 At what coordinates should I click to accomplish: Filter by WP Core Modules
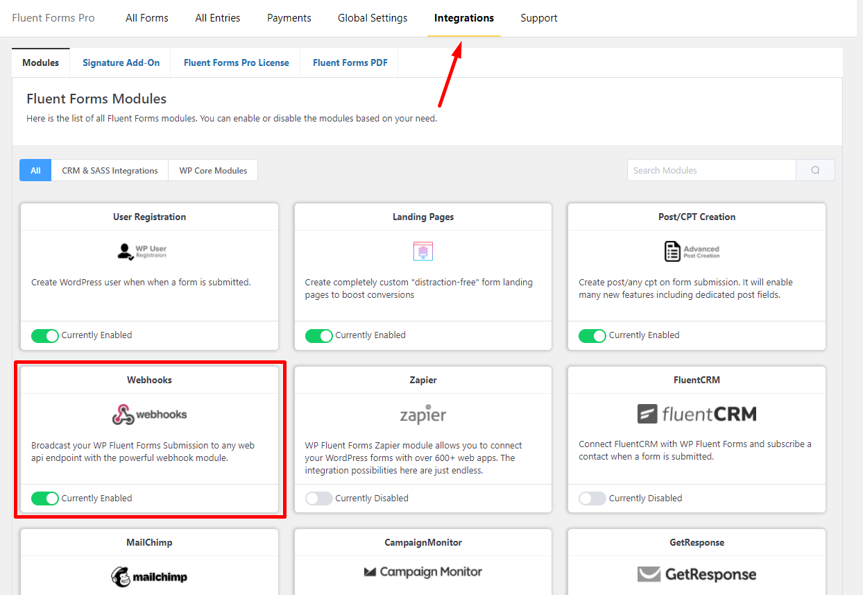pyautogui.click(x=213, y=170)
